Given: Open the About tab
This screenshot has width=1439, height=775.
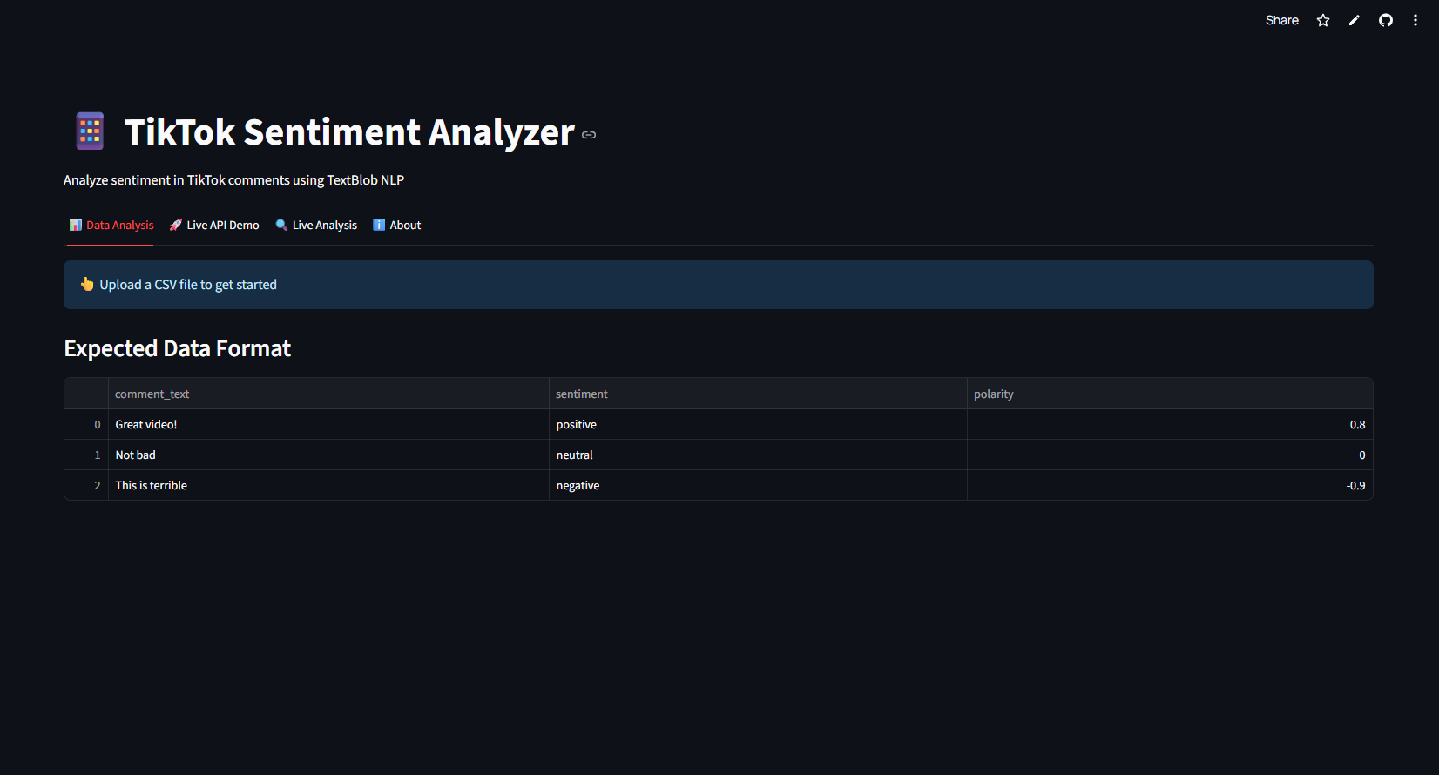Looking at the screenshot, I should pos(397,225).
